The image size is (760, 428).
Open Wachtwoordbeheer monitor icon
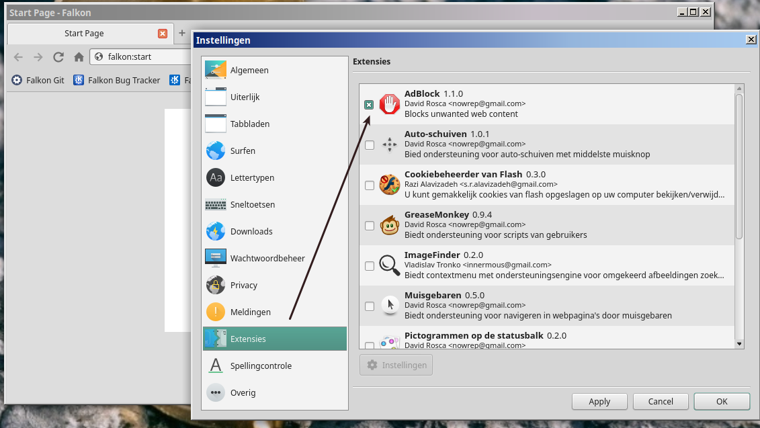click(215, 258)
